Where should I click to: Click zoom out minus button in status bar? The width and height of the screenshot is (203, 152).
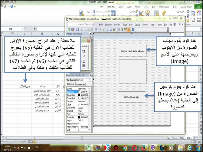[x=19, y=141]
